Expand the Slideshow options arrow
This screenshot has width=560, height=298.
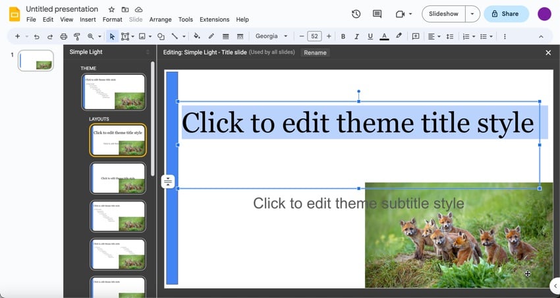coord(472,14)
